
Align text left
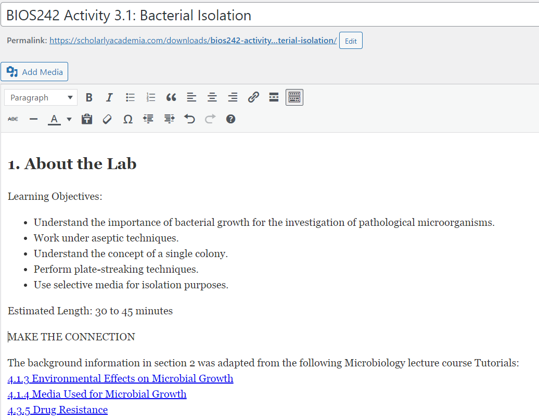tap(191, 98)
